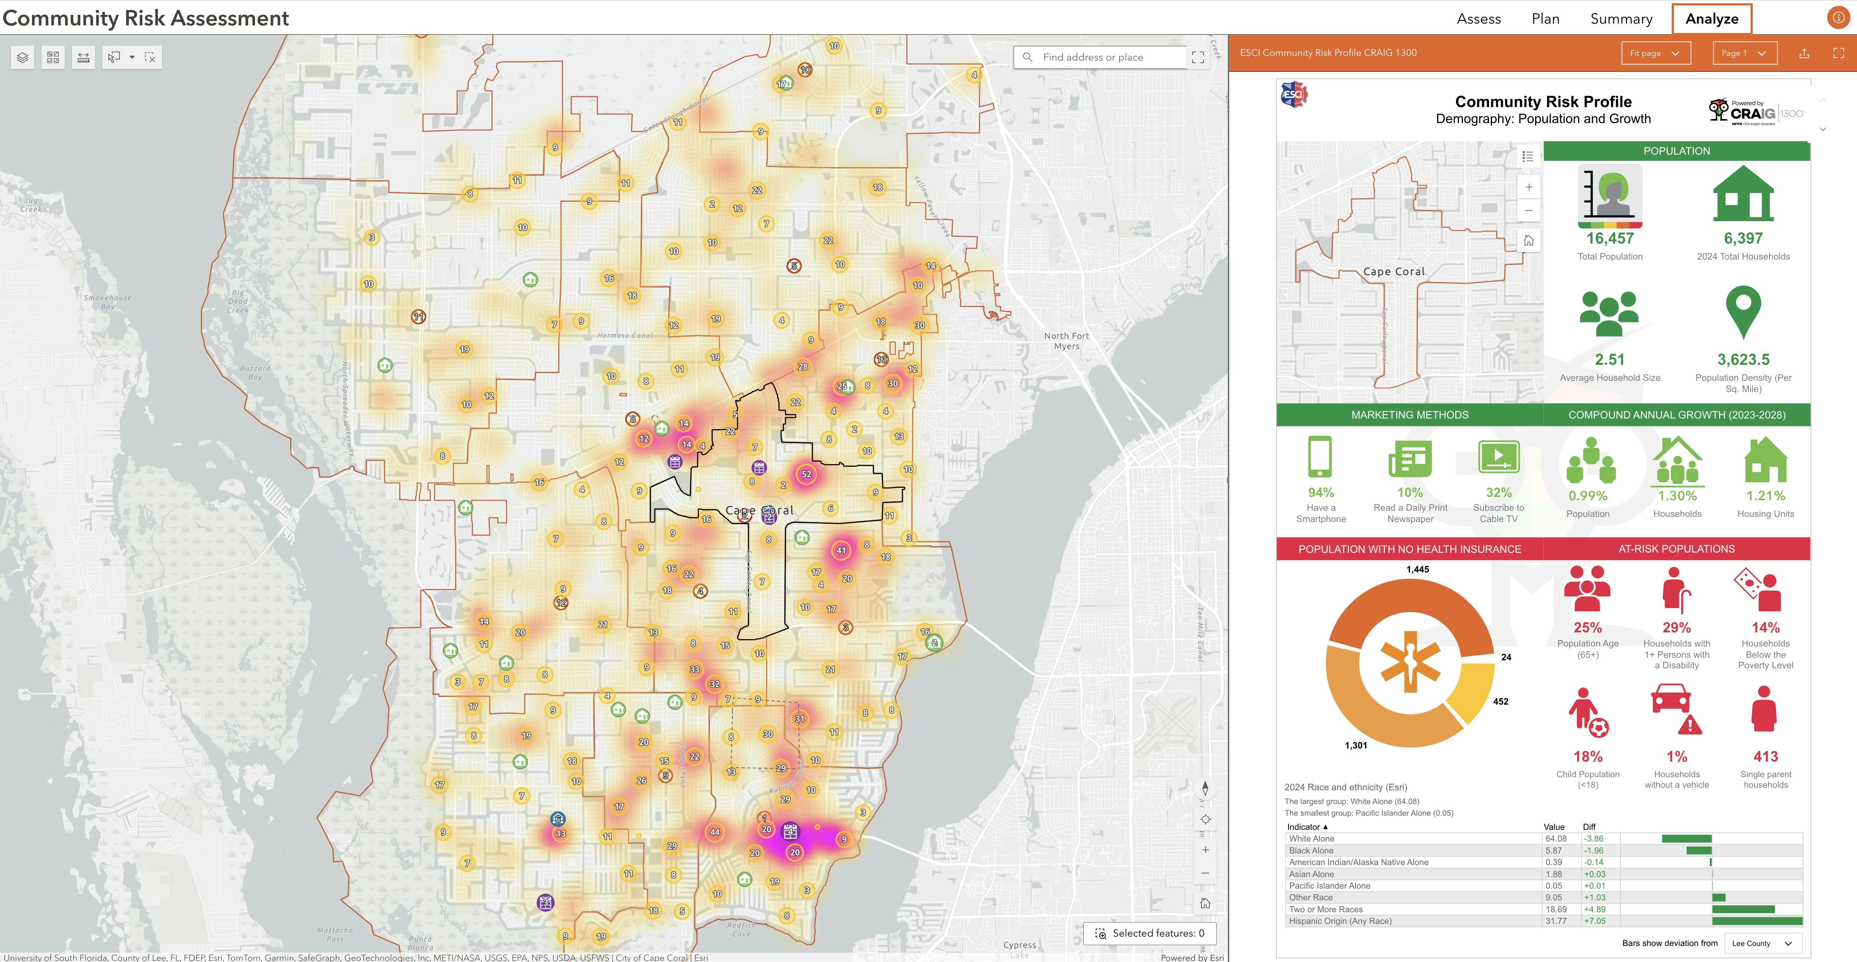The width and height of the screenshot is (1857, 962).
Task: Zoom in using the plus control on the mini-map
Action: [1528, 187]
